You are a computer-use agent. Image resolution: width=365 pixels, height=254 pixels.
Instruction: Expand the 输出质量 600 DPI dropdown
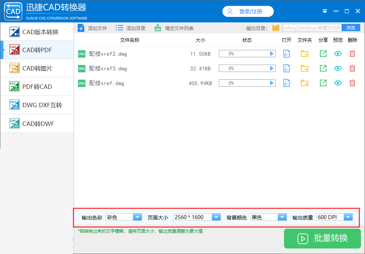348,217
